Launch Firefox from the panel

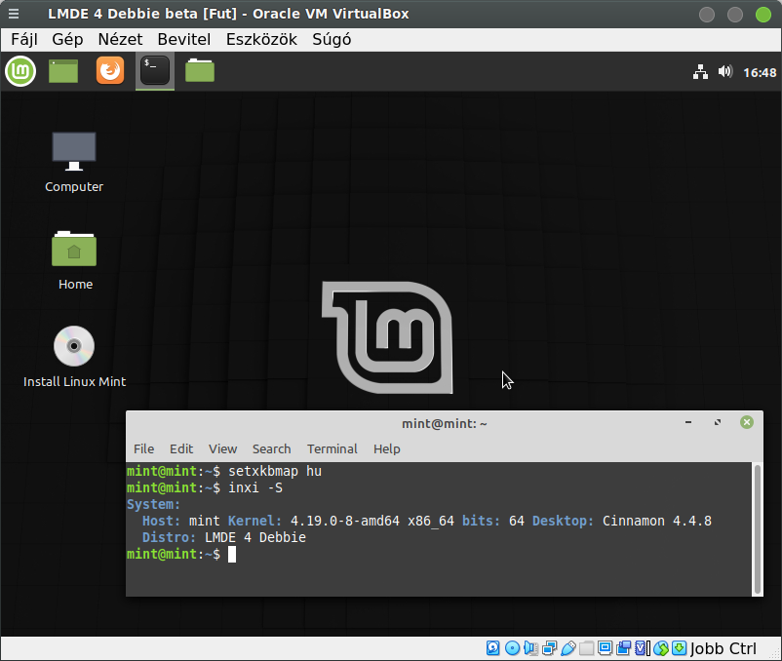point(110,71)
